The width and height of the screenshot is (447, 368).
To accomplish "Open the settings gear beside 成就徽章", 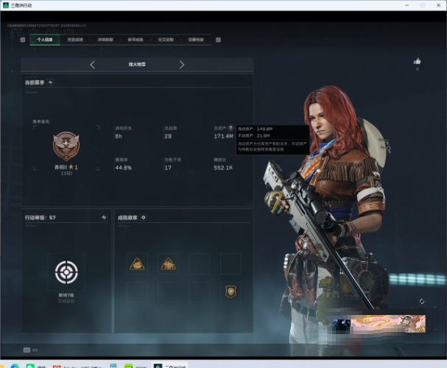I will (x=144, y=217).
